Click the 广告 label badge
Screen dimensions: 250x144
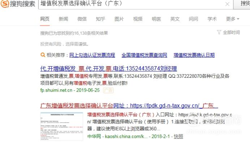[x=108, y=90]
